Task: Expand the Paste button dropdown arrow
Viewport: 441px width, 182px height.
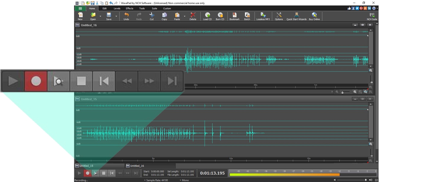Action: coord(185,16)
